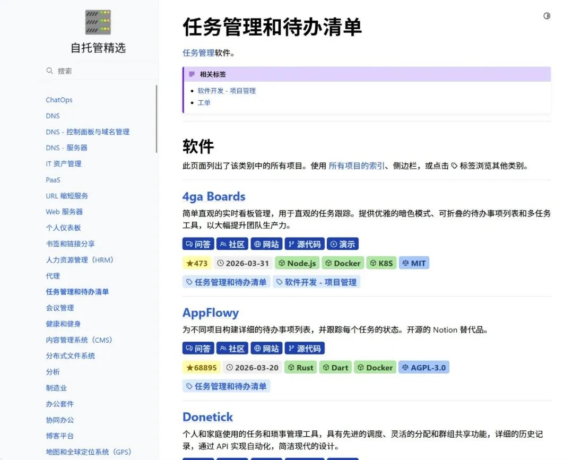Click the 2026-03-20 date badge
The height and width of the screenshot is (460, 573).
pyautogui.click(x=252, y=368)
